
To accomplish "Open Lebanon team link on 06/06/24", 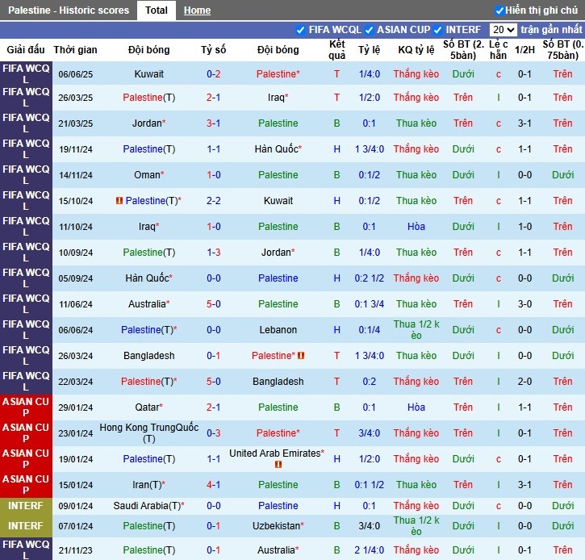I will point(278,330).
